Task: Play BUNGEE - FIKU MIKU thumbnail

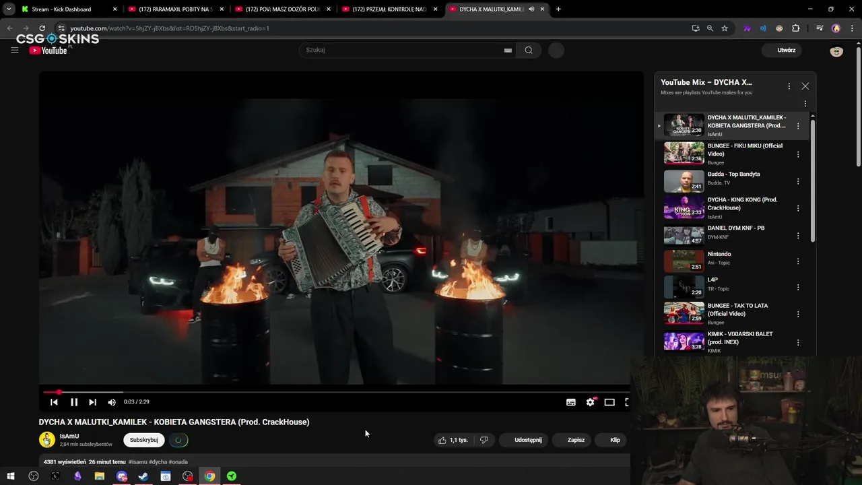Action: pyautogui.click(x=684, y=153)
